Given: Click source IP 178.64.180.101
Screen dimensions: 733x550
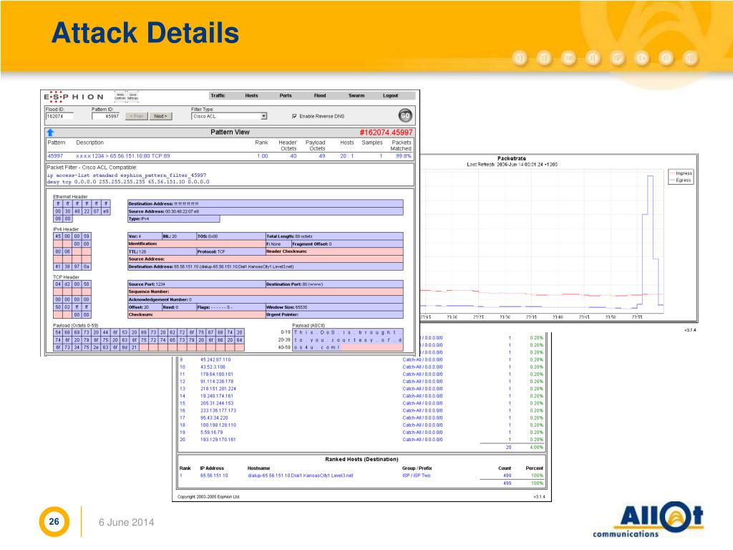Looking at the screenshot, I should [216, 374].
